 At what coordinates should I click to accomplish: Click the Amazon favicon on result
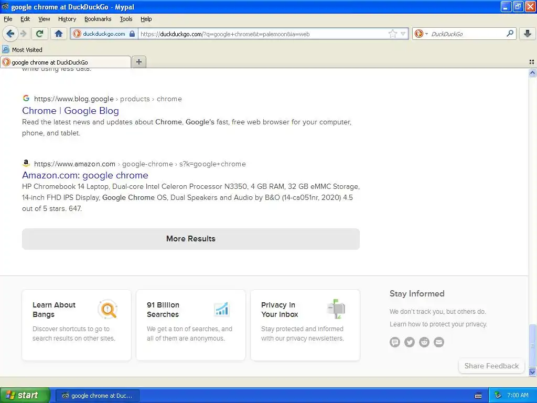coord(26,163)
